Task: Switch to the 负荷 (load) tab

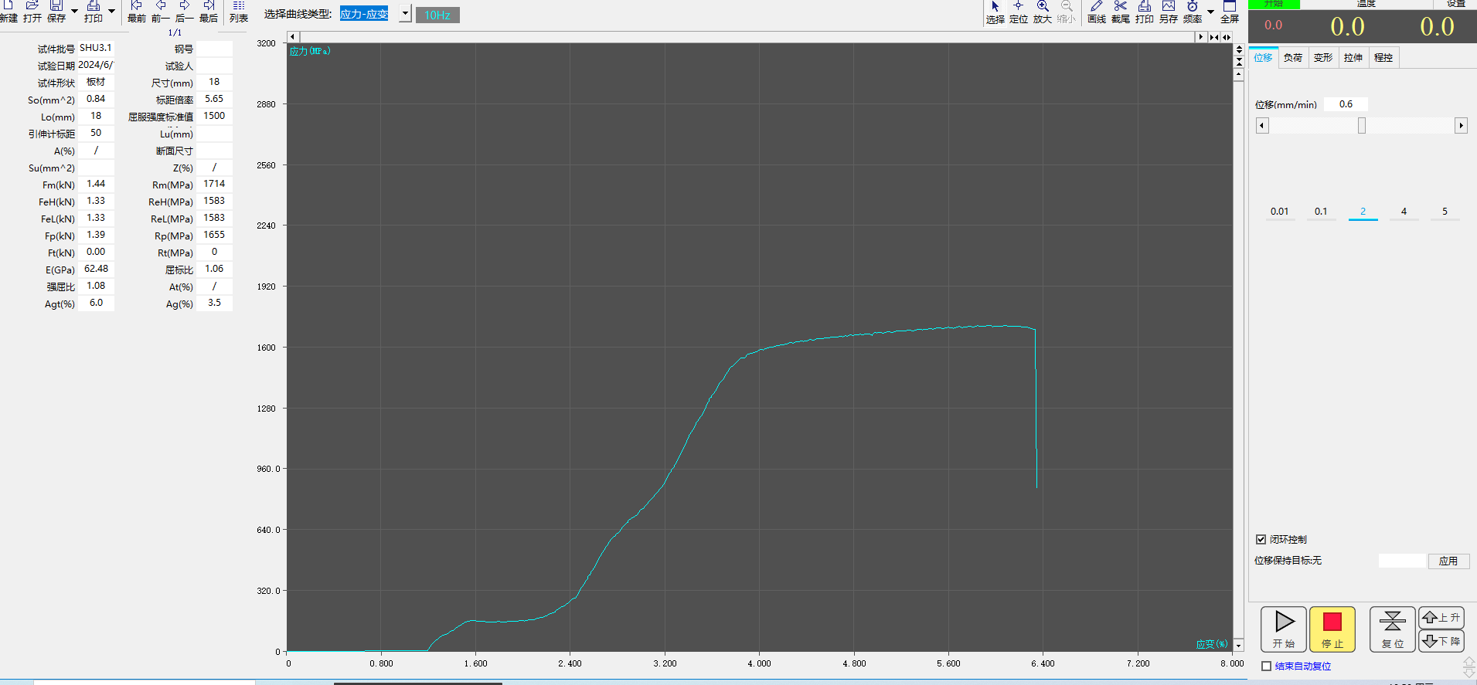Action: 1292,58
